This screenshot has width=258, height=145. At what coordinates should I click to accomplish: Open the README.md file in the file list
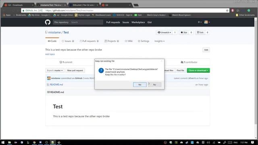(x=56, y=85)
